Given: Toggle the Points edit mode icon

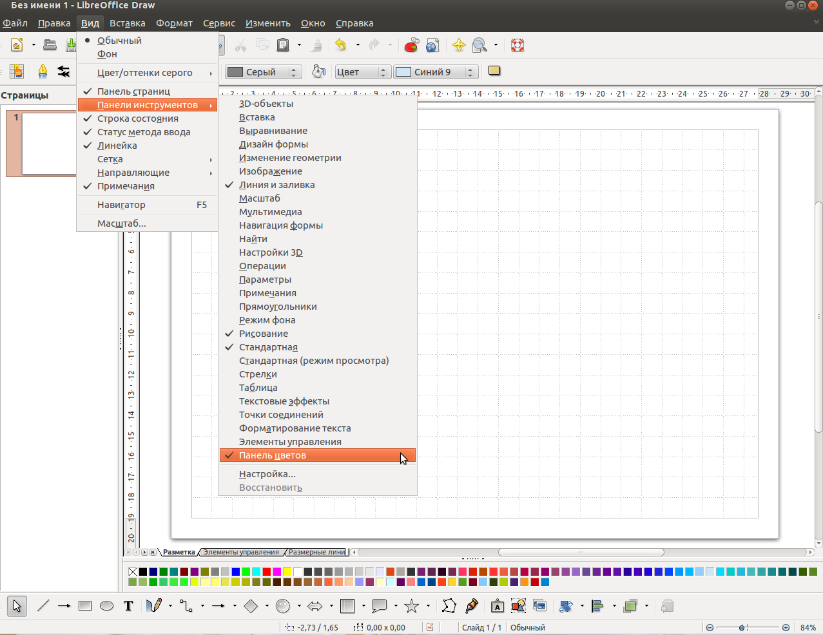Looking at the screenshot, I should (449, 606).
